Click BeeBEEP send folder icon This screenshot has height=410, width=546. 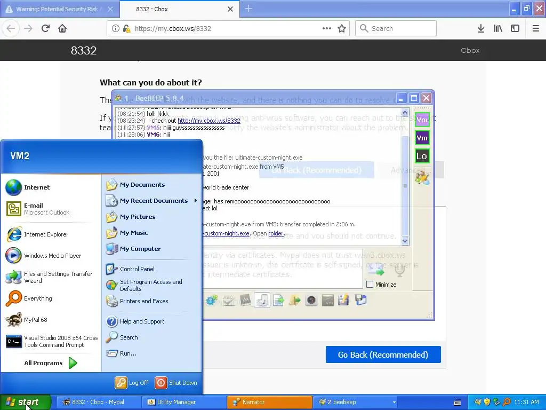click(294, 300)
